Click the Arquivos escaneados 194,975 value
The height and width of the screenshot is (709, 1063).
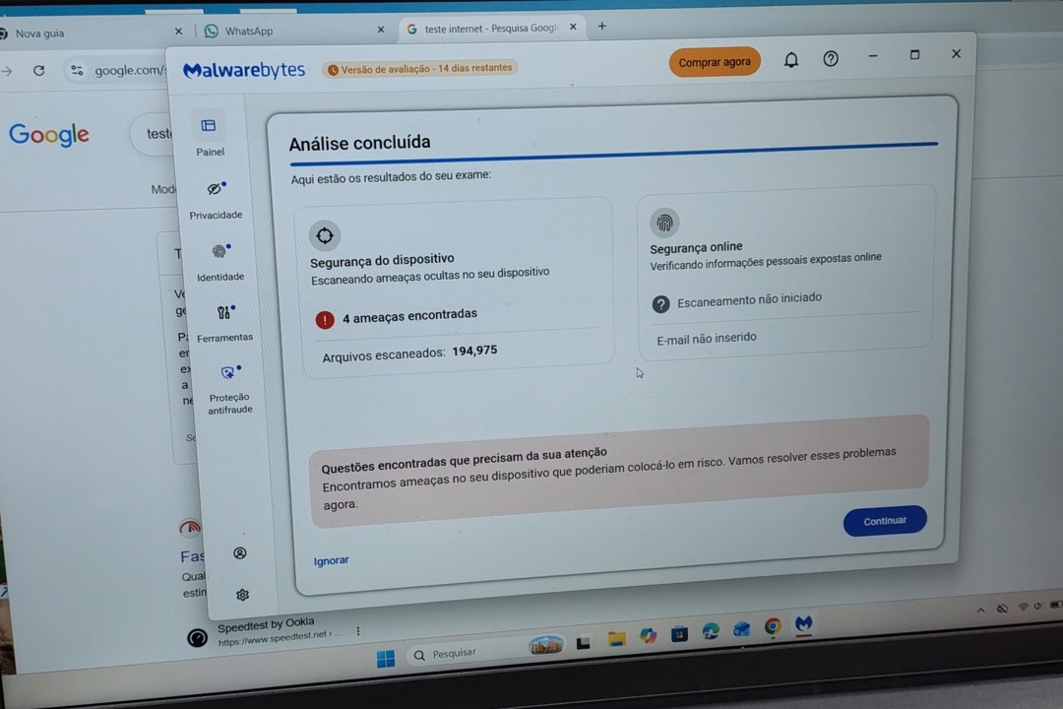(474, 351)
